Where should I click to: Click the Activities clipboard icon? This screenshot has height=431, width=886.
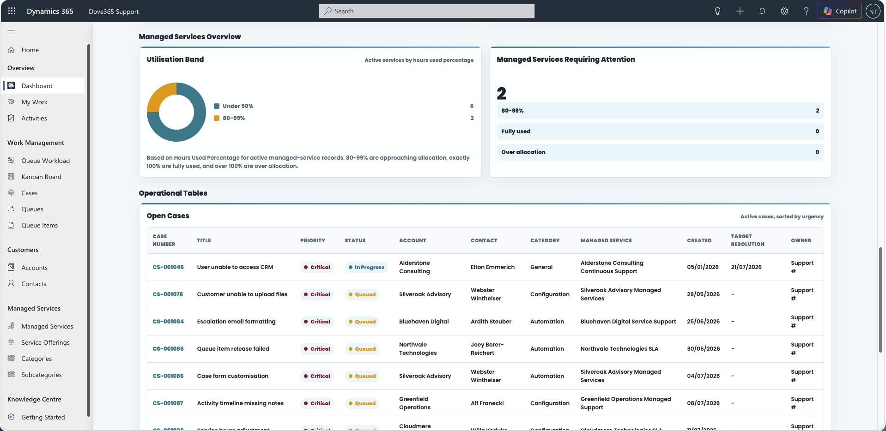pyautogui.click(x=11, y=118)
